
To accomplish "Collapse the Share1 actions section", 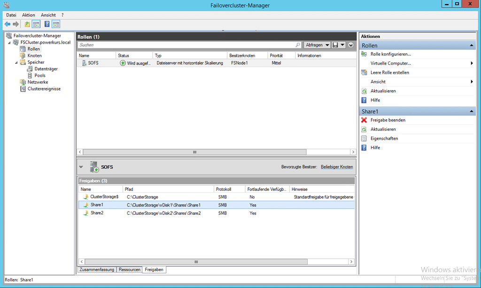I will click(472, 111).
